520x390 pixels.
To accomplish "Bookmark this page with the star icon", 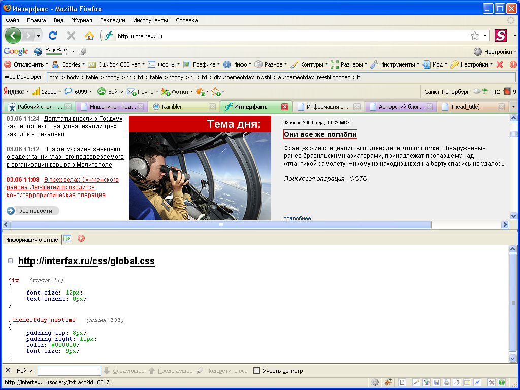I will [475, 36].
